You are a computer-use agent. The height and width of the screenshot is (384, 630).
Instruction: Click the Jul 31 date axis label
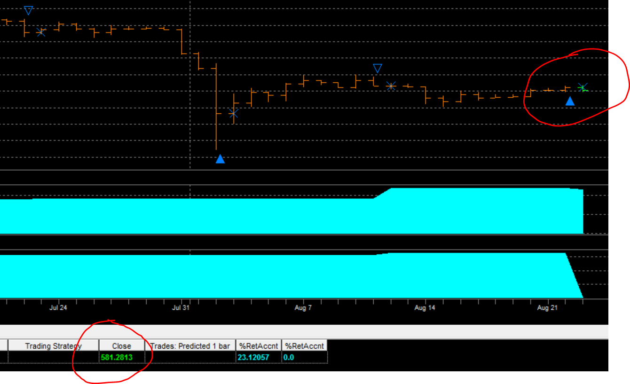tap(182, 308)
